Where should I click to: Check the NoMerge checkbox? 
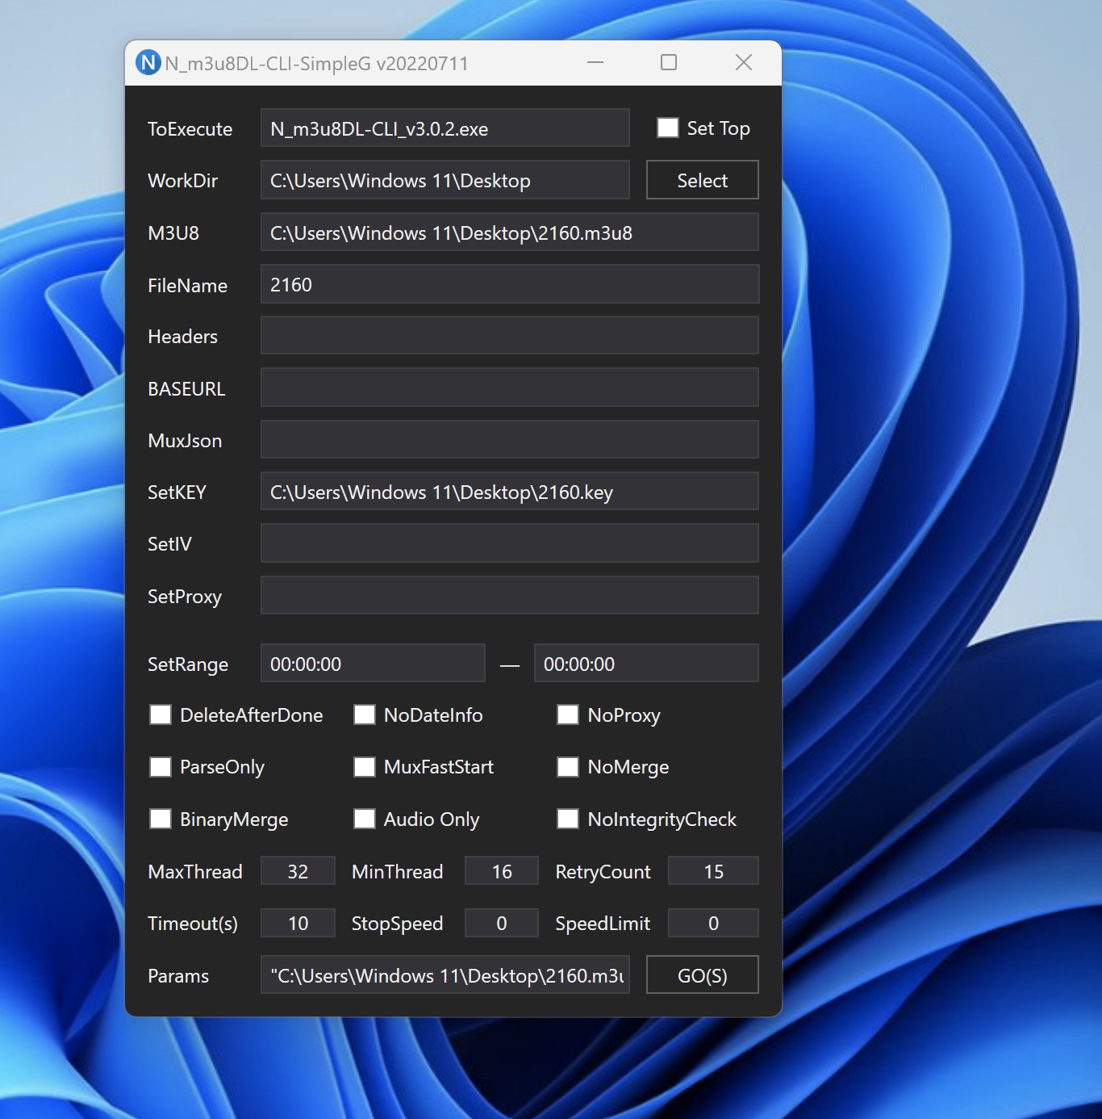tap(568, 767)
